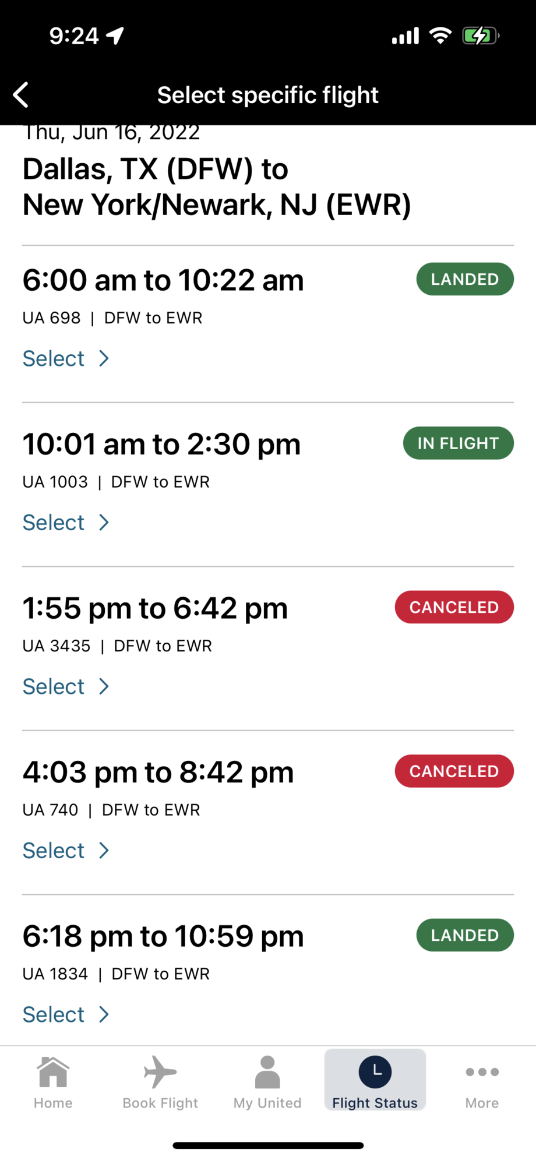Tap IN FLIGHT badge for UA 1003
The image size is (536, 1160).
[458, 443]
